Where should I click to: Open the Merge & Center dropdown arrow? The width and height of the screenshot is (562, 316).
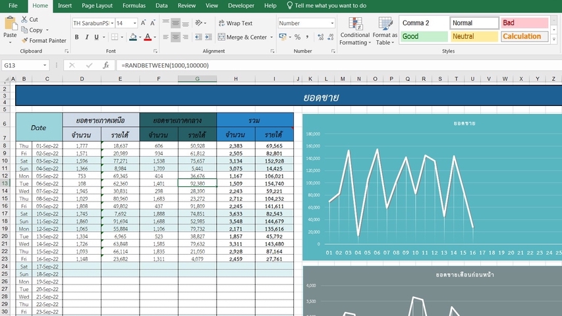pyautogui.click(x=271, y=37)
